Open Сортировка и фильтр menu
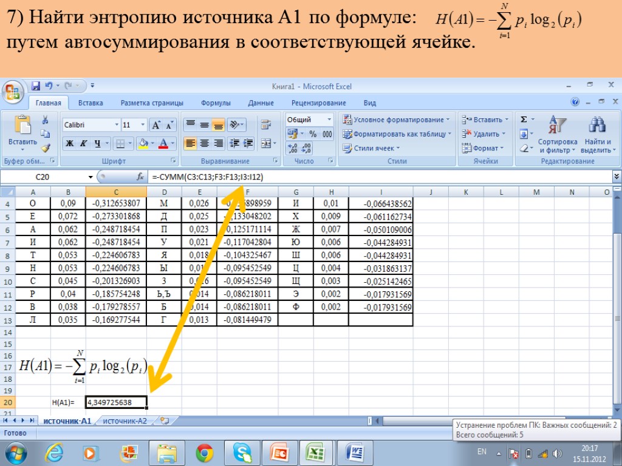Image resolution: width=622 pixels, height=466 pixels. (x=558, y=134)
